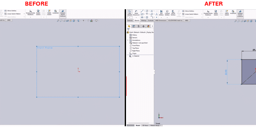This screenshot has width=256, height=127.
Task: Open ConfigurationManager tab icon
Action: 139,26
